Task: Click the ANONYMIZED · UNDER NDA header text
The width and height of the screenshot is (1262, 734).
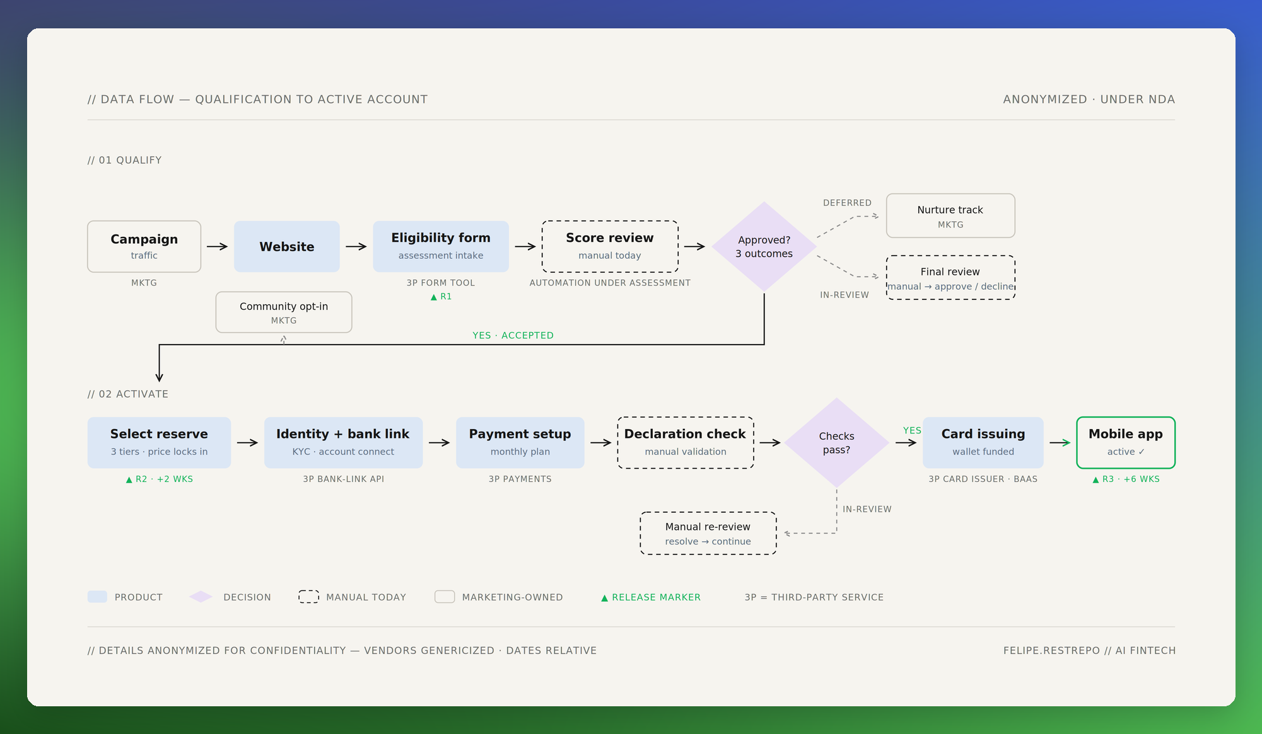Action: (1089, 99)
